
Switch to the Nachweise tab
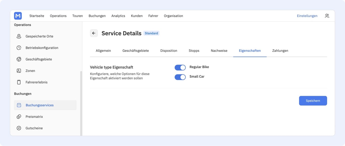(219, 51)
